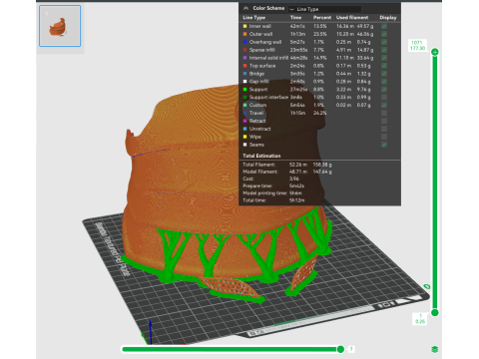Click the yellow Inner wall color square
Screen dimensions: 479x359
[245, 26]
